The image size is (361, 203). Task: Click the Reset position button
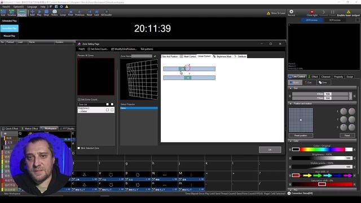(301, 135)
